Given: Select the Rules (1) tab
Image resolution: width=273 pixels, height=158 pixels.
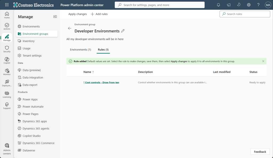Looking at the screenshot, I should click(103, 50).
